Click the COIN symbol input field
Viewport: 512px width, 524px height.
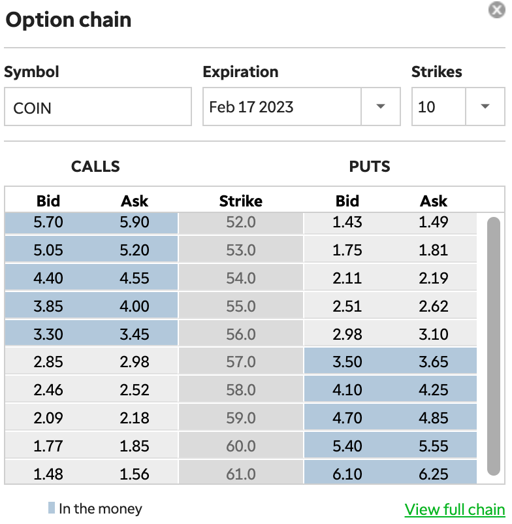(98, 108)
